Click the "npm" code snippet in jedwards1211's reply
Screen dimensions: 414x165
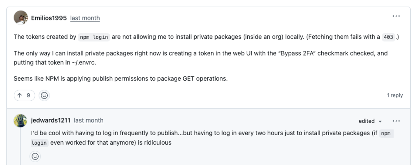click(x=386, y=133)
